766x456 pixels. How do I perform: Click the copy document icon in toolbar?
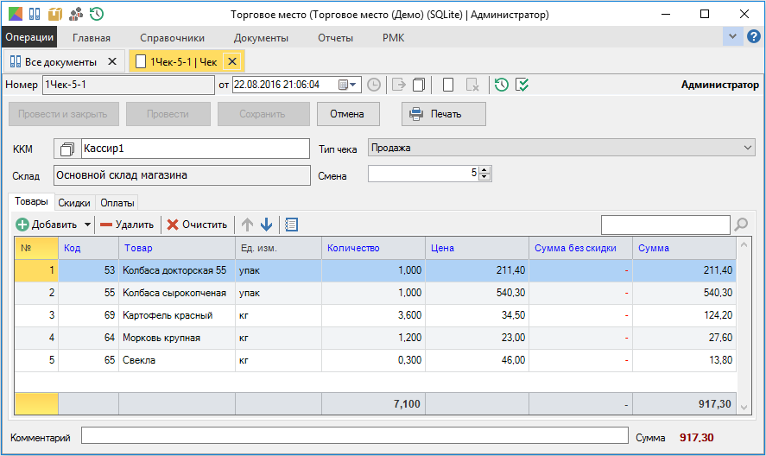pos(419,85)
